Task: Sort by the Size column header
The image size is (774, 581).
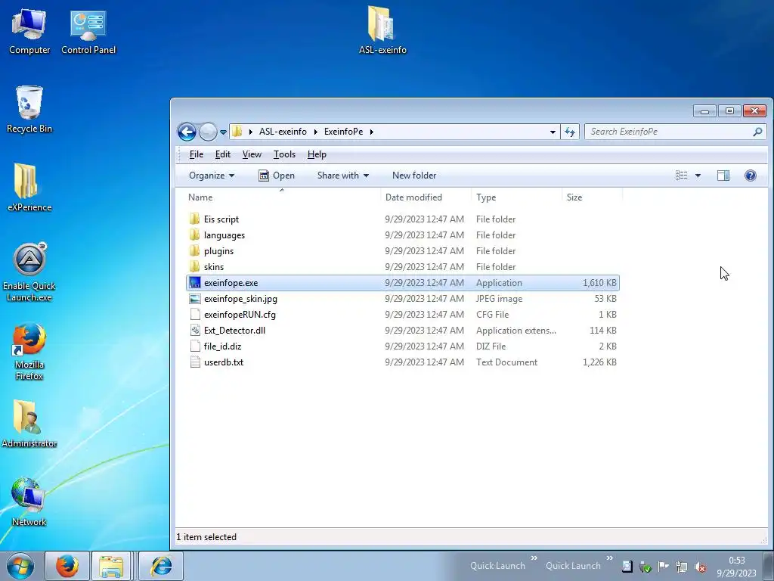Action: tap(593, 197)
